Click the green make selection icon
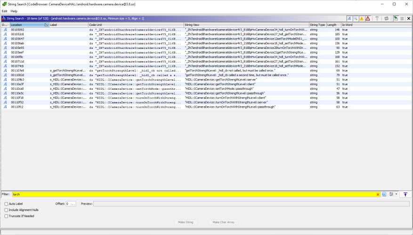 click(x=396, y=18)
